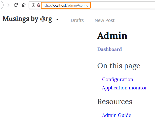Viewport: 155px width, 122px height.
Task: Open the Admin Guide resource
Action: coord(117,115)
